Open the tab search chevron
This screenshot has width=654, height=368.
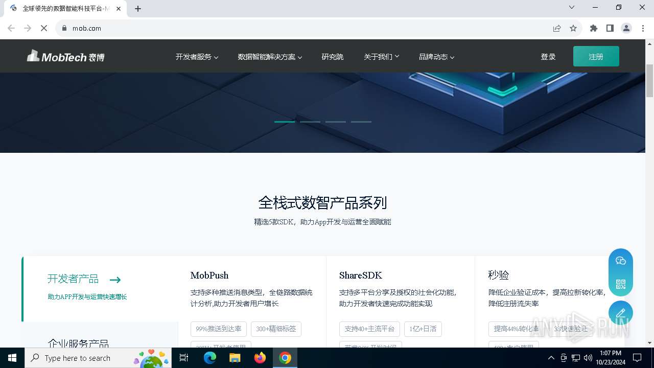tap(572, 7)
